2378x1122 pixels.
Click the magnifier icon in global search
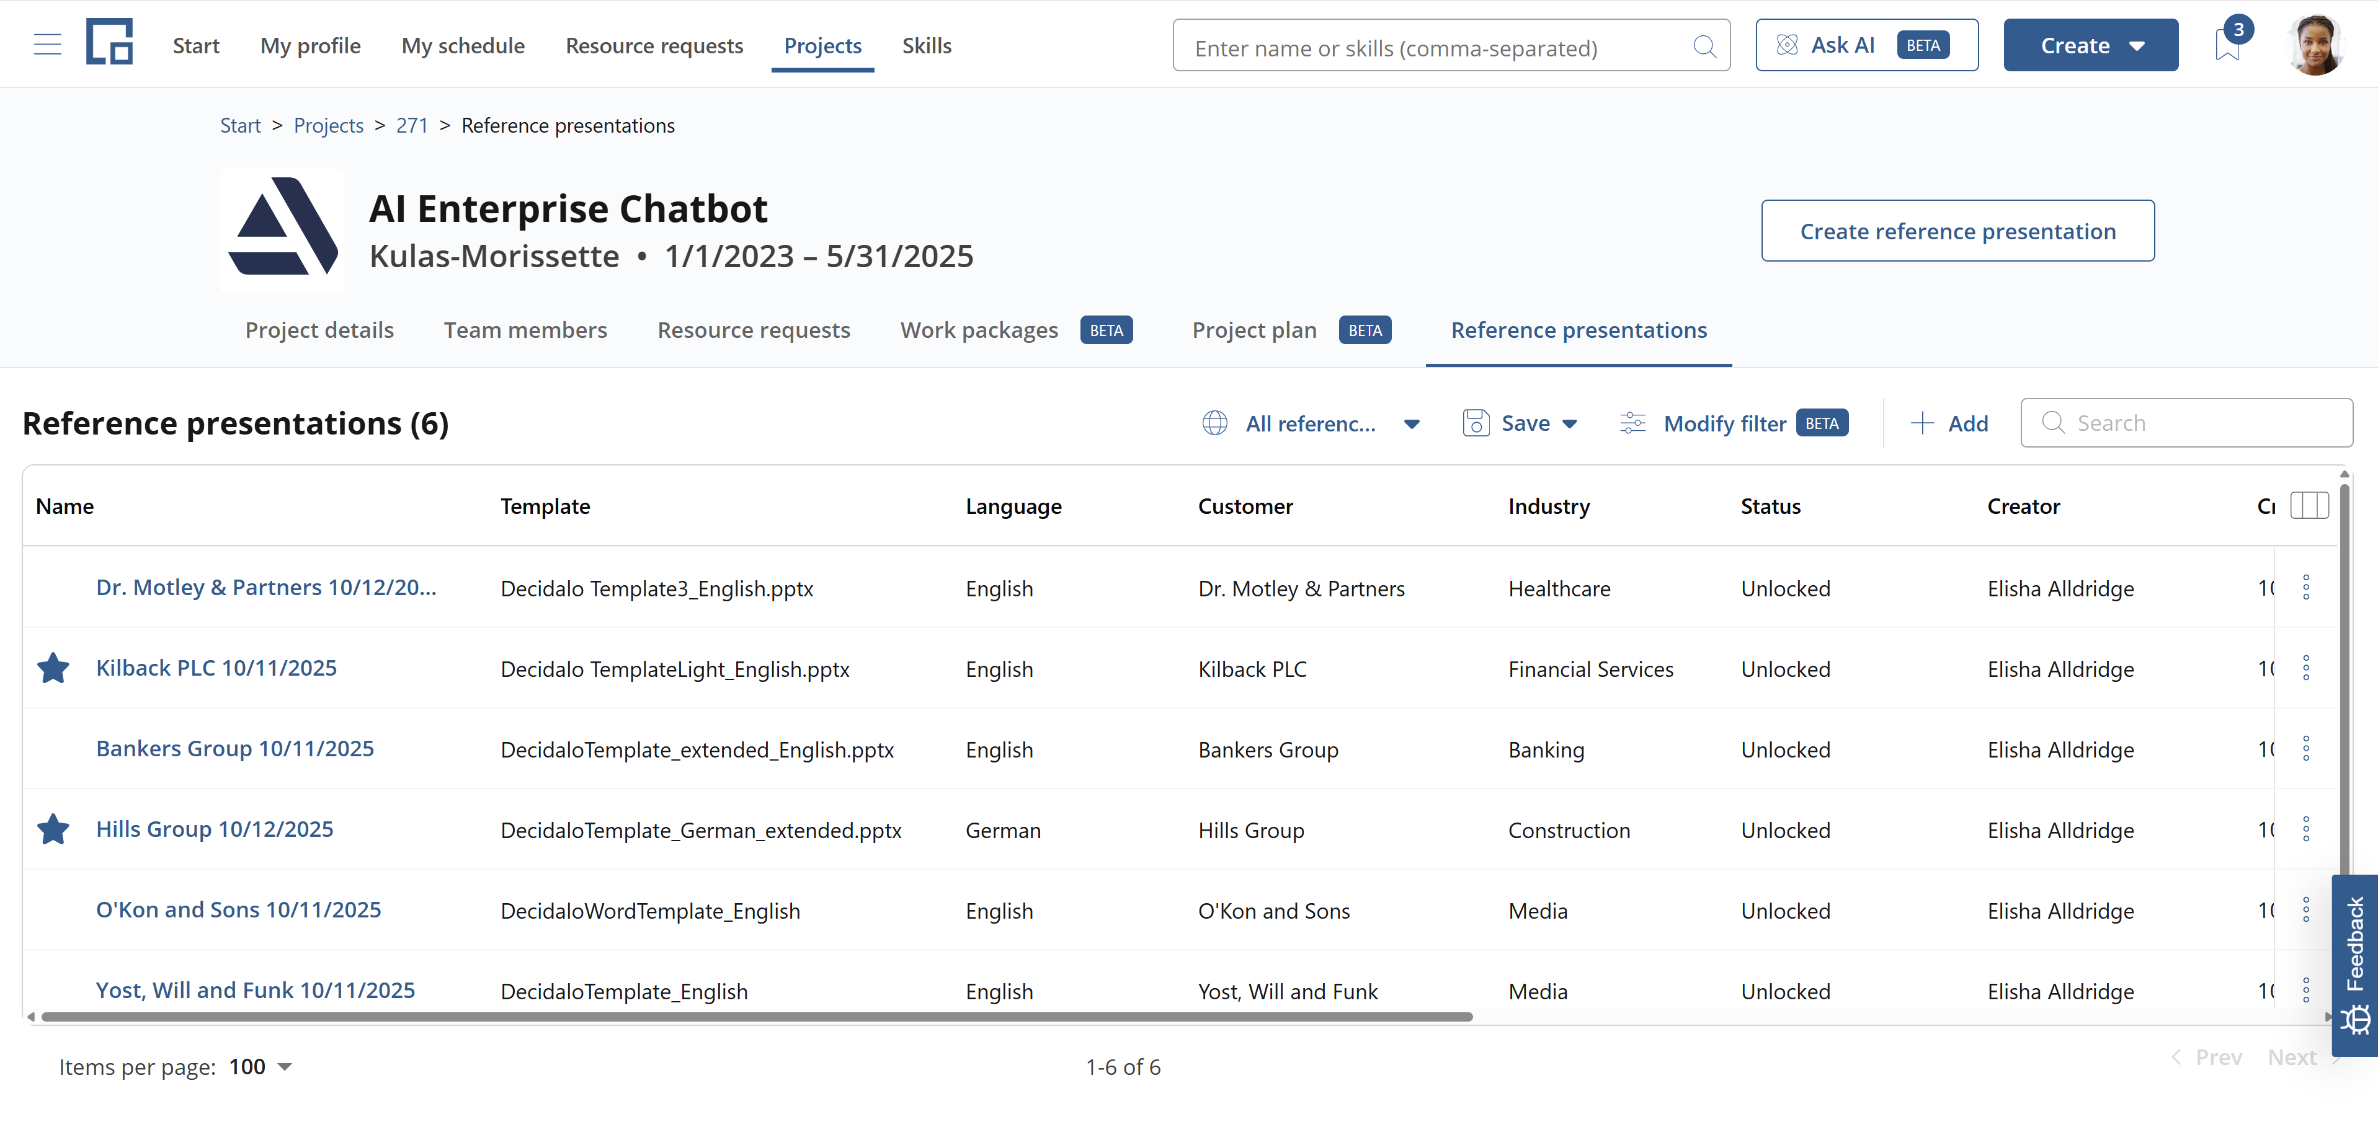1704,46
